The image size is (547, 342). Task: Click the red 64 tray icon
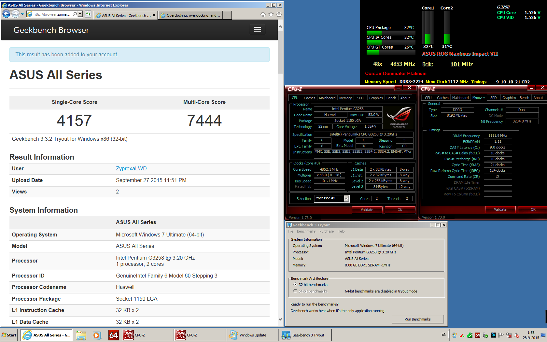pos(478,335)
